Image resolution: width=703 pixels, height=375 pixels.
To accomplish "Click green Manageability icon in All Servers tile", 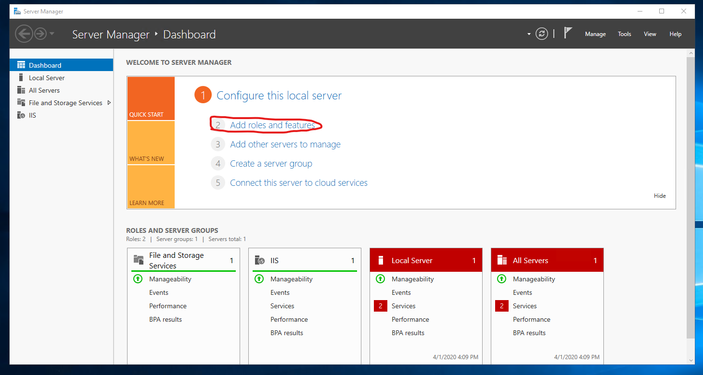I will 501,278.
